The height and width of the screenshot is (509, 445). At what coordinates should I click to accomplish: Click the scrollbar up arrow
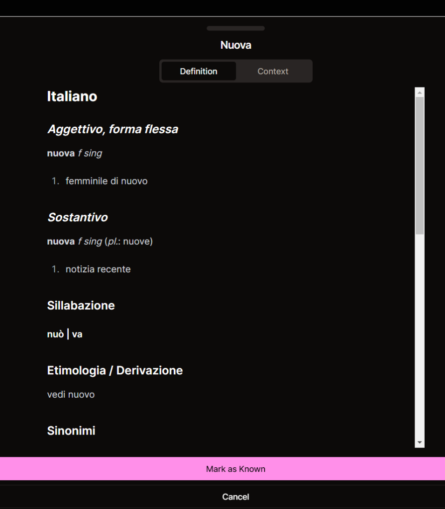pos(420,92)
